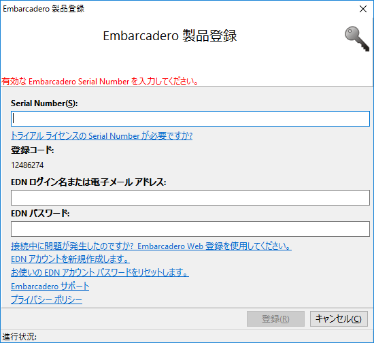374x343 pixels.
Task: Click the 登録コード label
Action: 33,150
